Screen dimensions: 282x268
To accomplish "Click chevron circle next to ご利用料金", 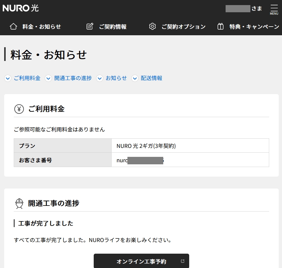I will (x=8, y=78).
